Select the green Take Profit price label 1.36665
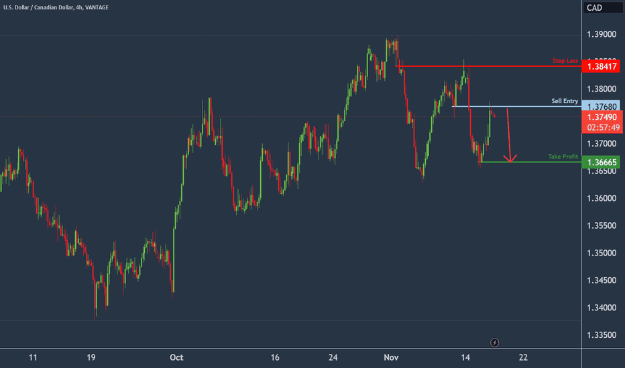This screenshot has width=625, height=368. (601, 163)
